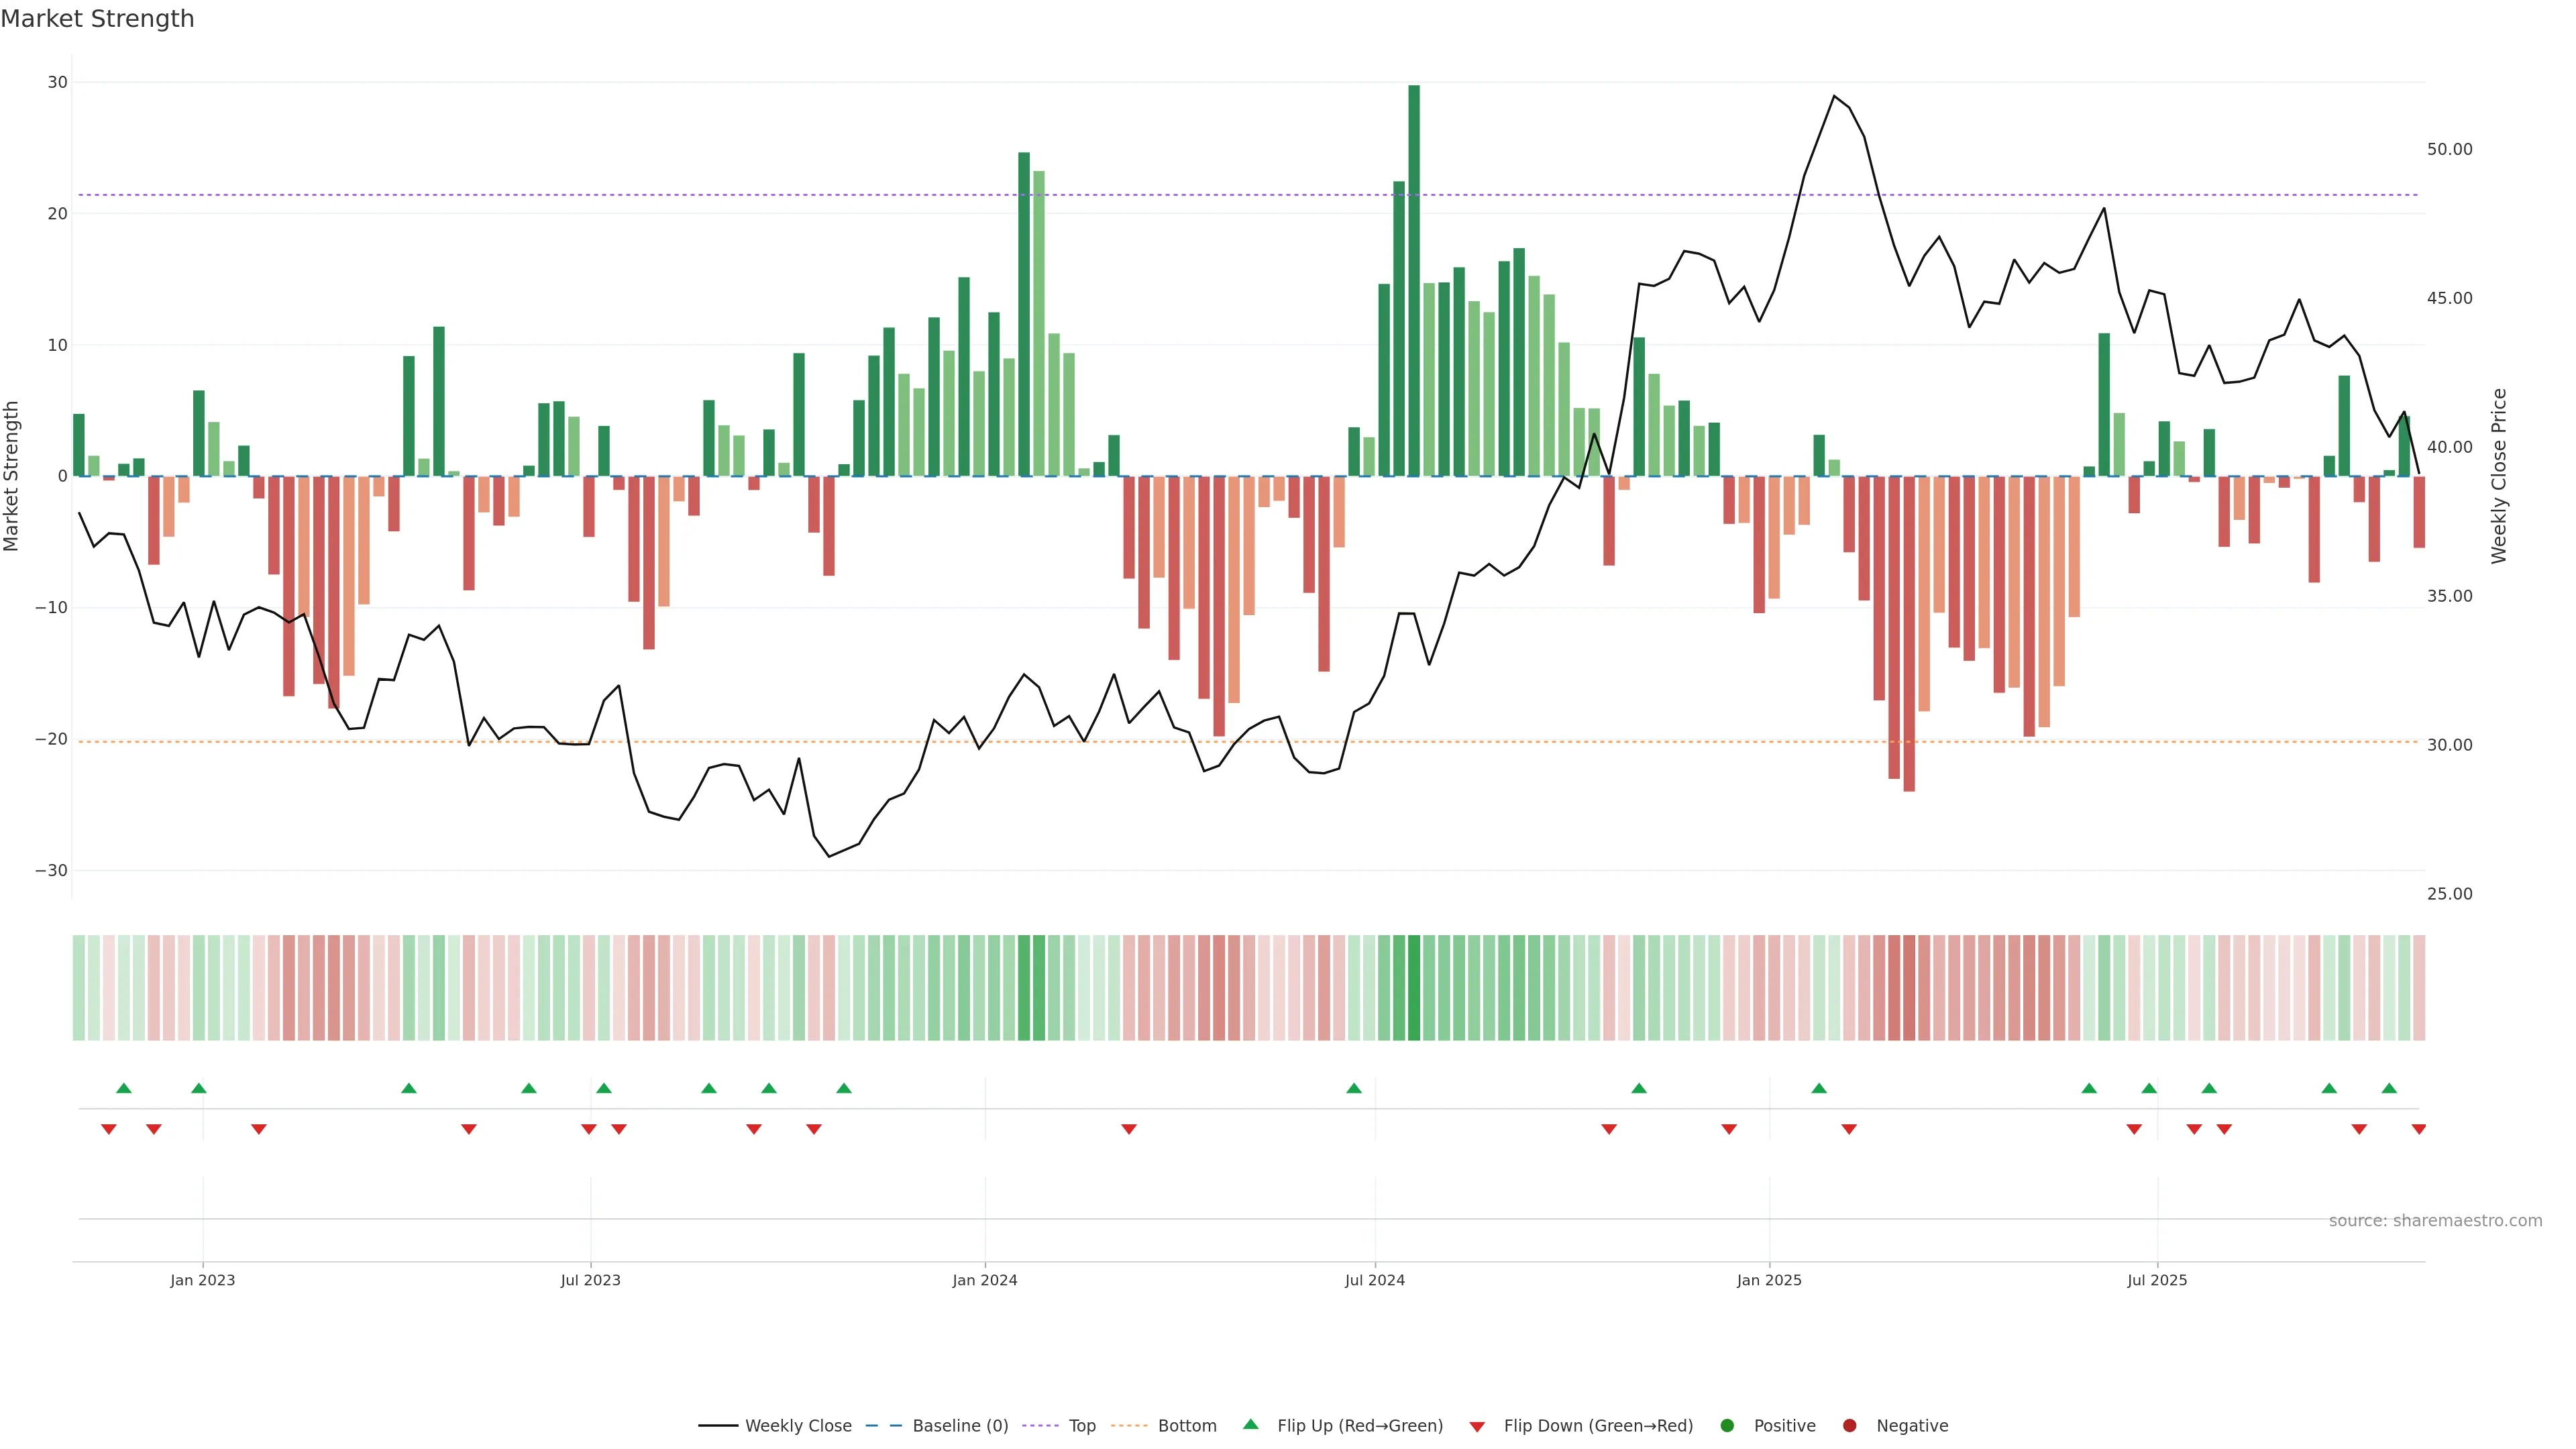Click the first green flip-up triangle marker

point(124,1088)
